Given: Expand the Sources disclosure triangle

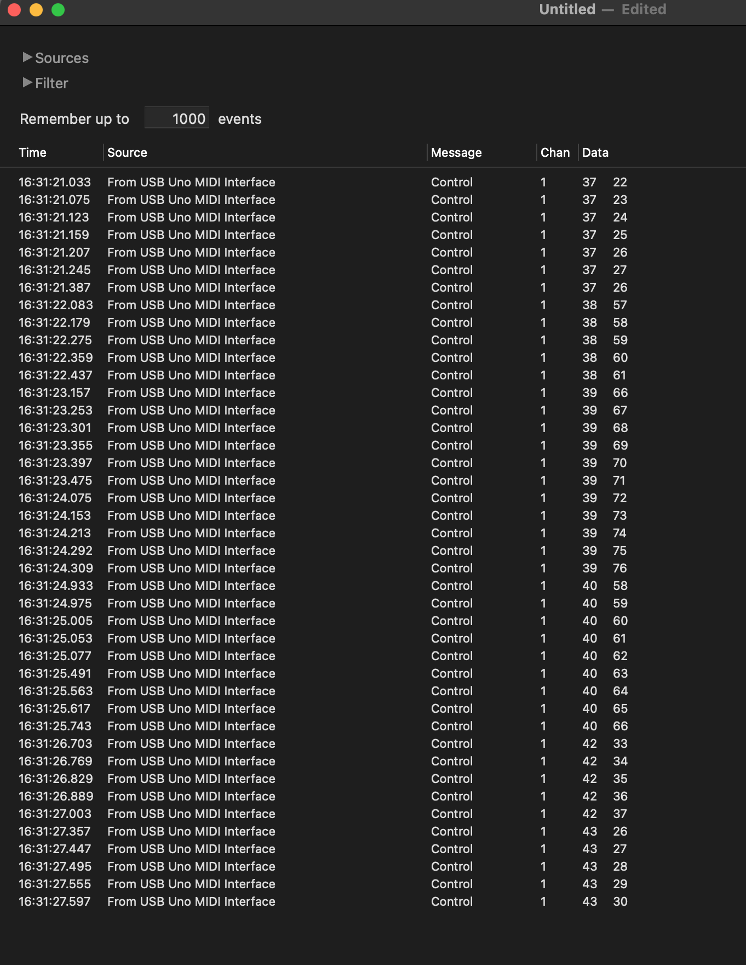Looking at the screenshot, I should (x=27, y=58).
